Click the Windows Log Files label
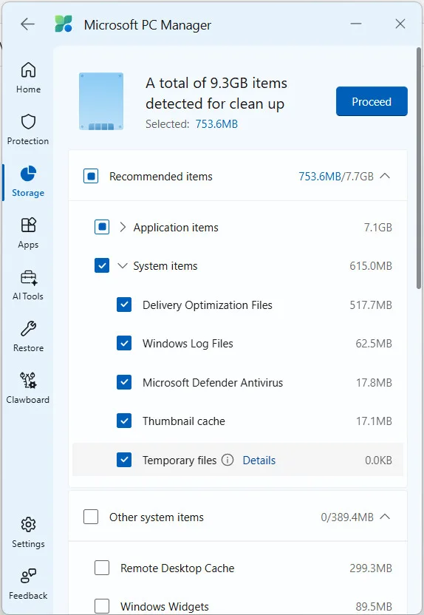 [188, 344]
